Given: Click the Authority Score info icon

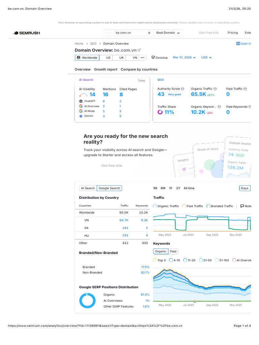Looking at the screenshot, I should [x=182, y=89].
